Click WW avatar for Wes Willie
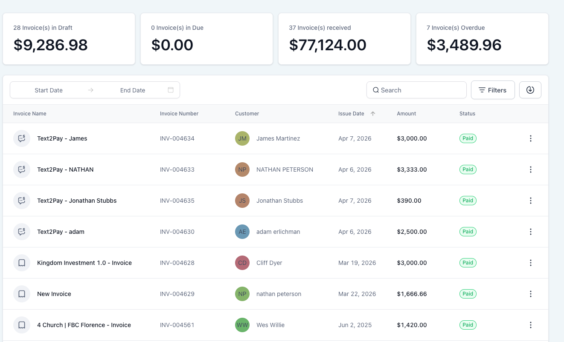The width and height of the screenshot is (564, 342). tap(242, 325)
